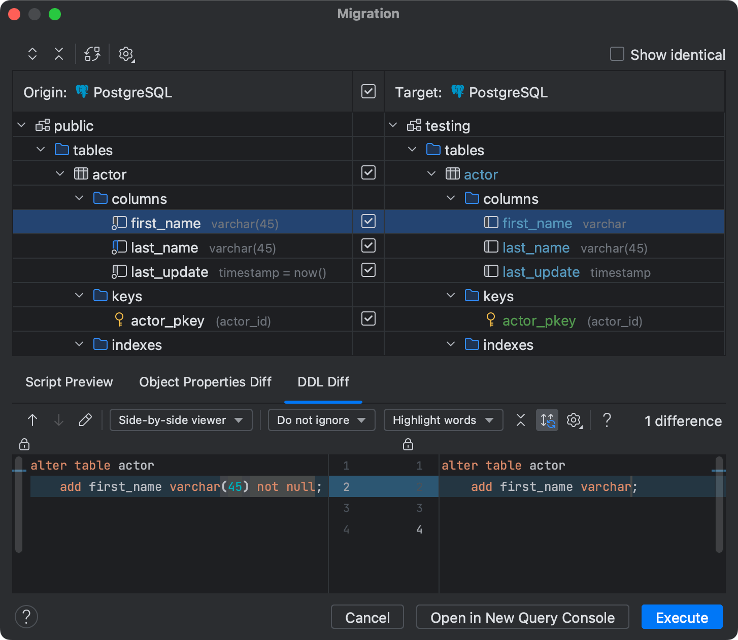This screenshot has height=640, width=738.
Task: Enable the Show identical checkbox
Action: [x=617, y=54]
